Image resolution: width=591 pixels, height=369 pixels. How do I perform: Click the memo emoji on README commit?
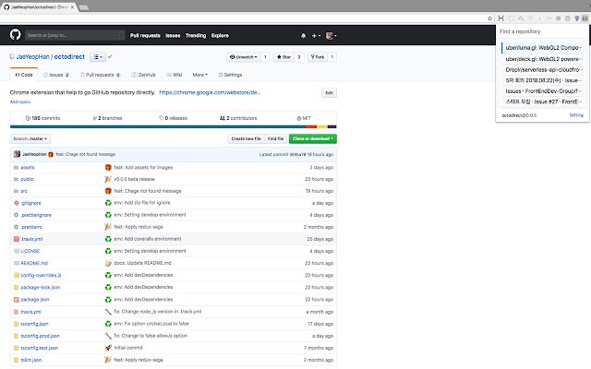pos(108,263)
